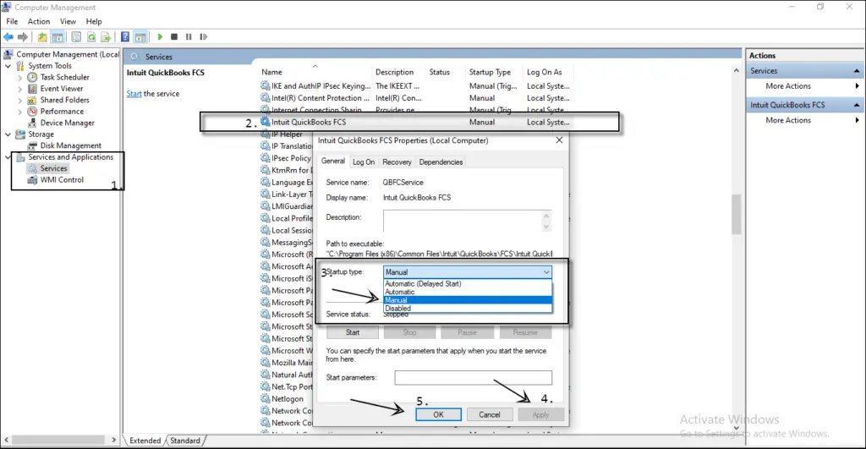Pick Automatic (Delayed Start) option
Viewport: 866px width, 449px height.
click(422, 284)
